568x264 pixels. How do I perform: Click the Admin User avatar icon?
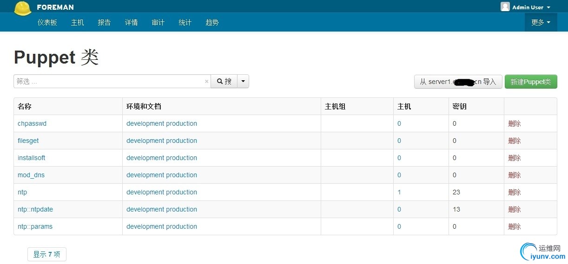505,7
